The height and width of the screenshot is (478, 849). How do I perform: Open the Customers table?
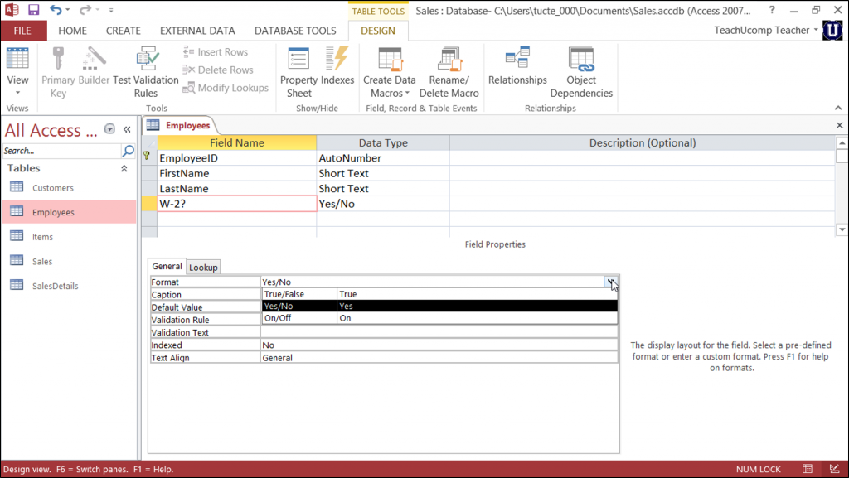pos(69,187)
